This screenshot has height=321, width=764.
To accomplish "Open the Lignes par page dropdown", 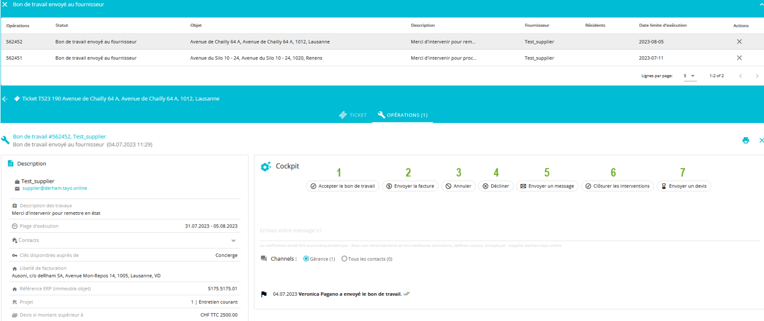I will (689, 76).
